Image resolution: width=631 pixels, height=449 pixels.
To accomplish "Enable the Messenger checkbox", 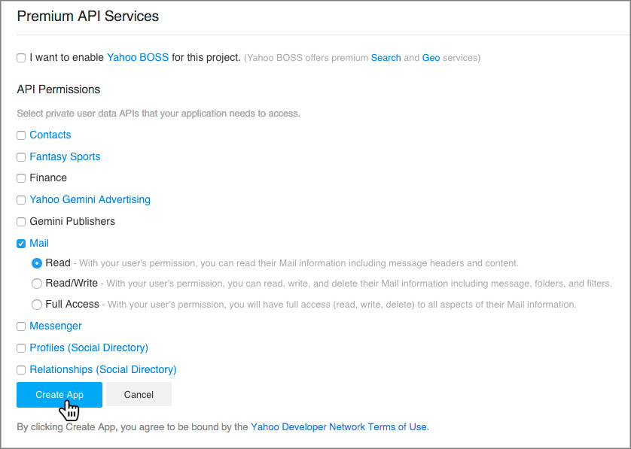I will click(21, 326).
